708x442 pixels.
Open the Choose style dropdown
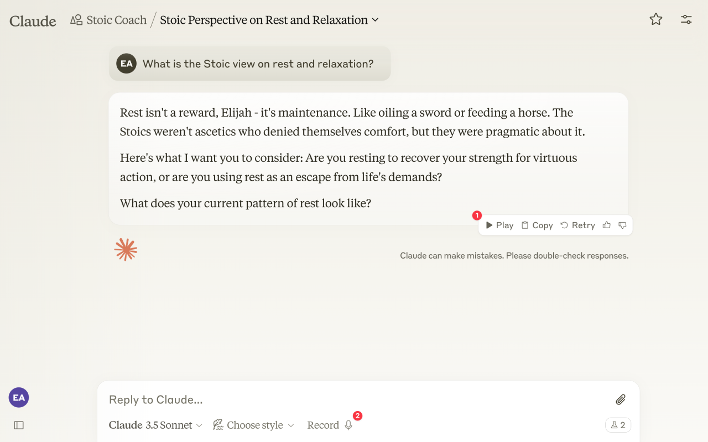(x=253, y=425)
